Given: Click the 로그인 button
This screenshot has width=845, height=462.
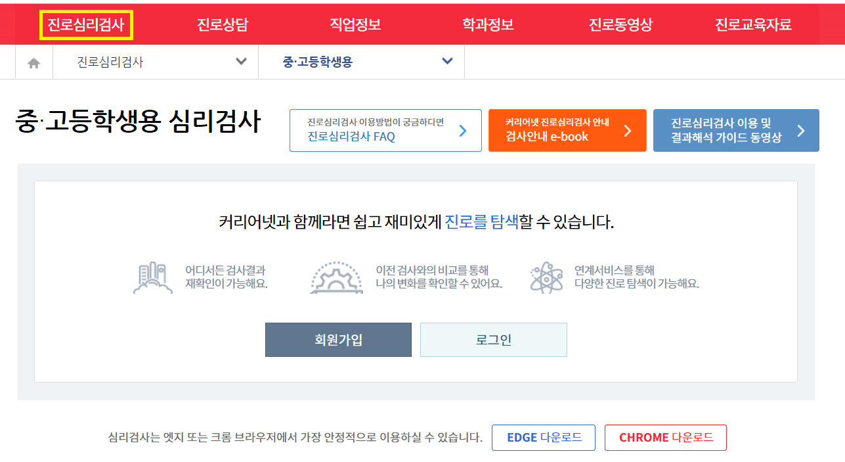Looking at the screenshot, I should pyautogui.click(x=493, y=340).
